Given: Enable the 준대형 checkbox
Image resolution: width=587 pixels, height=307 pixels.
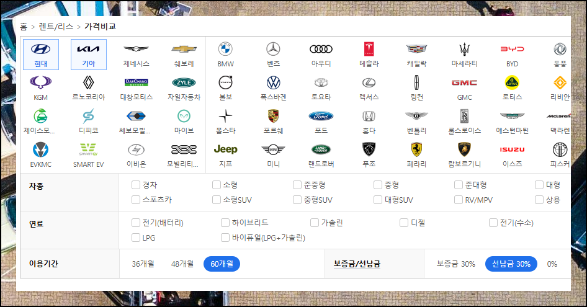Looking at the screenshot, I should click(458, 185).
